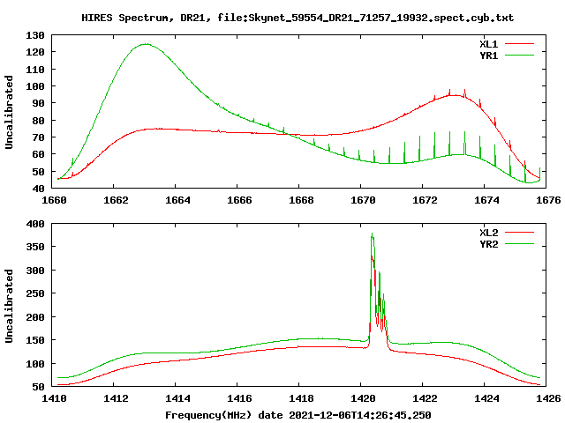This screenshot has height=423, width=565.
Task: Click the 350 y-axis tick label
Action: (35, 247)
